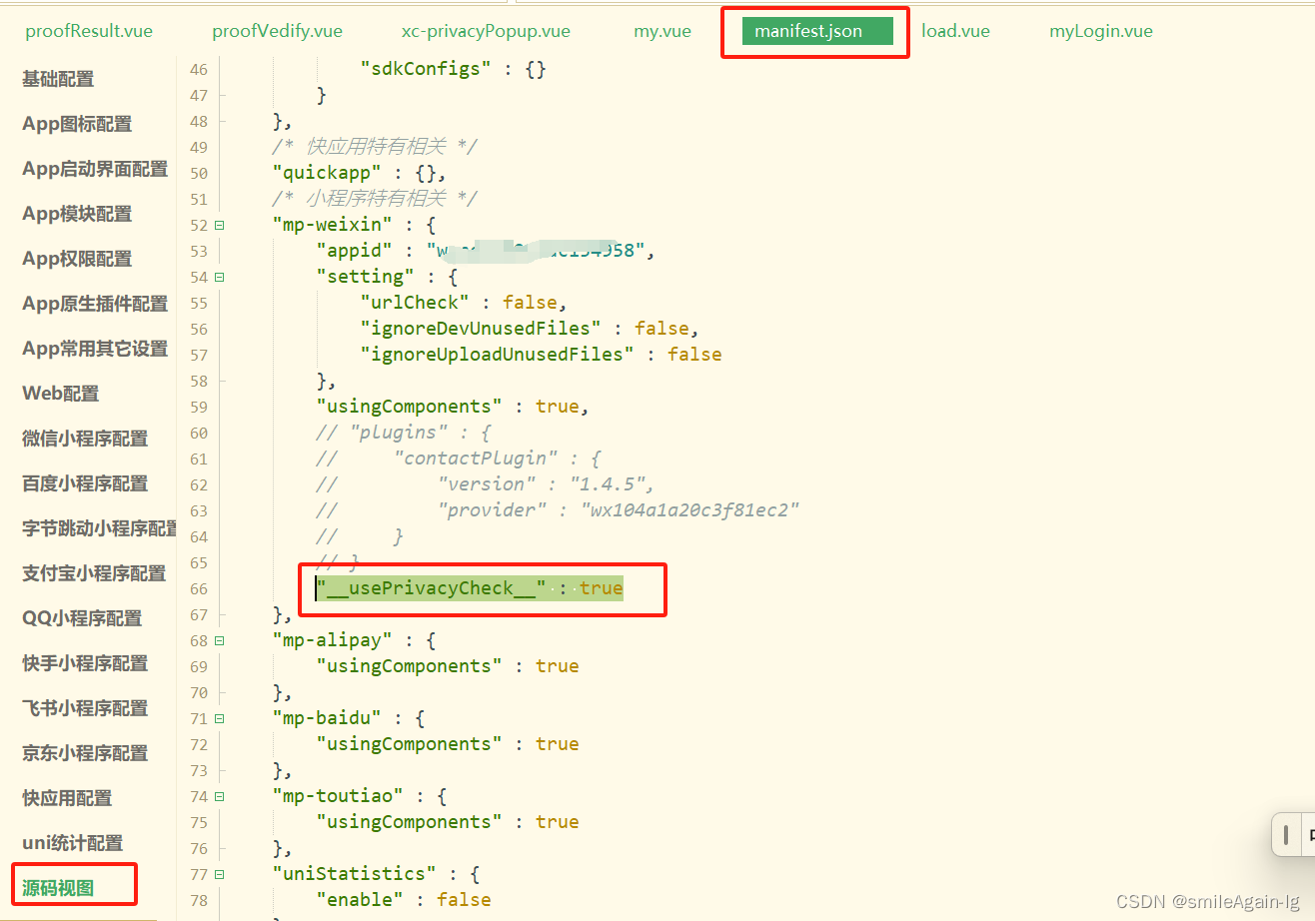Select 快应用配置 in sidebar
The height and width of the screenshot is (921, 1315).
tap(67, 798)
